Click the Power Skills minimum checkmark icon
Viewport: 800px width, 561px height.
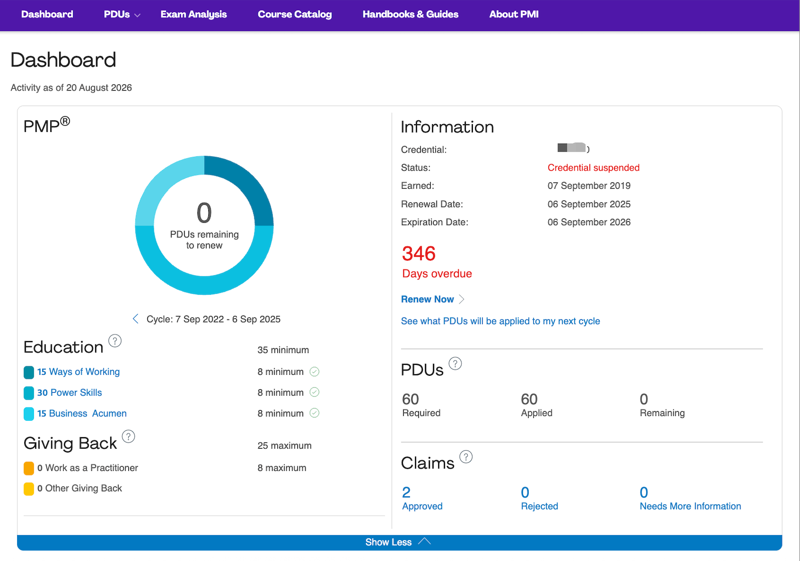[314, 392]
